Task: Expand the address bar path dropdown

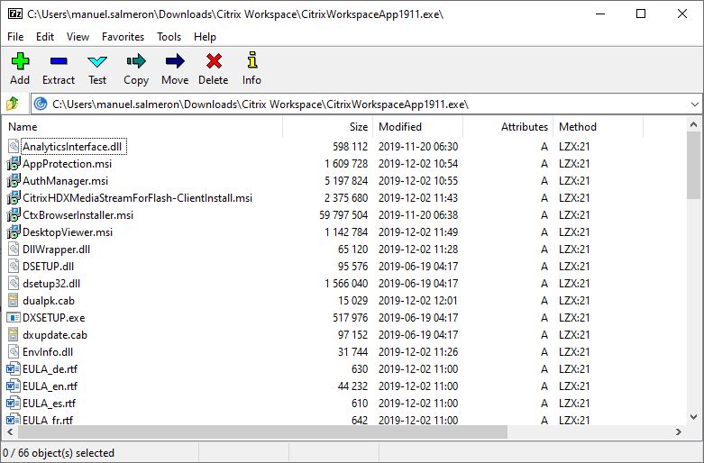Action: pos(694,104)
